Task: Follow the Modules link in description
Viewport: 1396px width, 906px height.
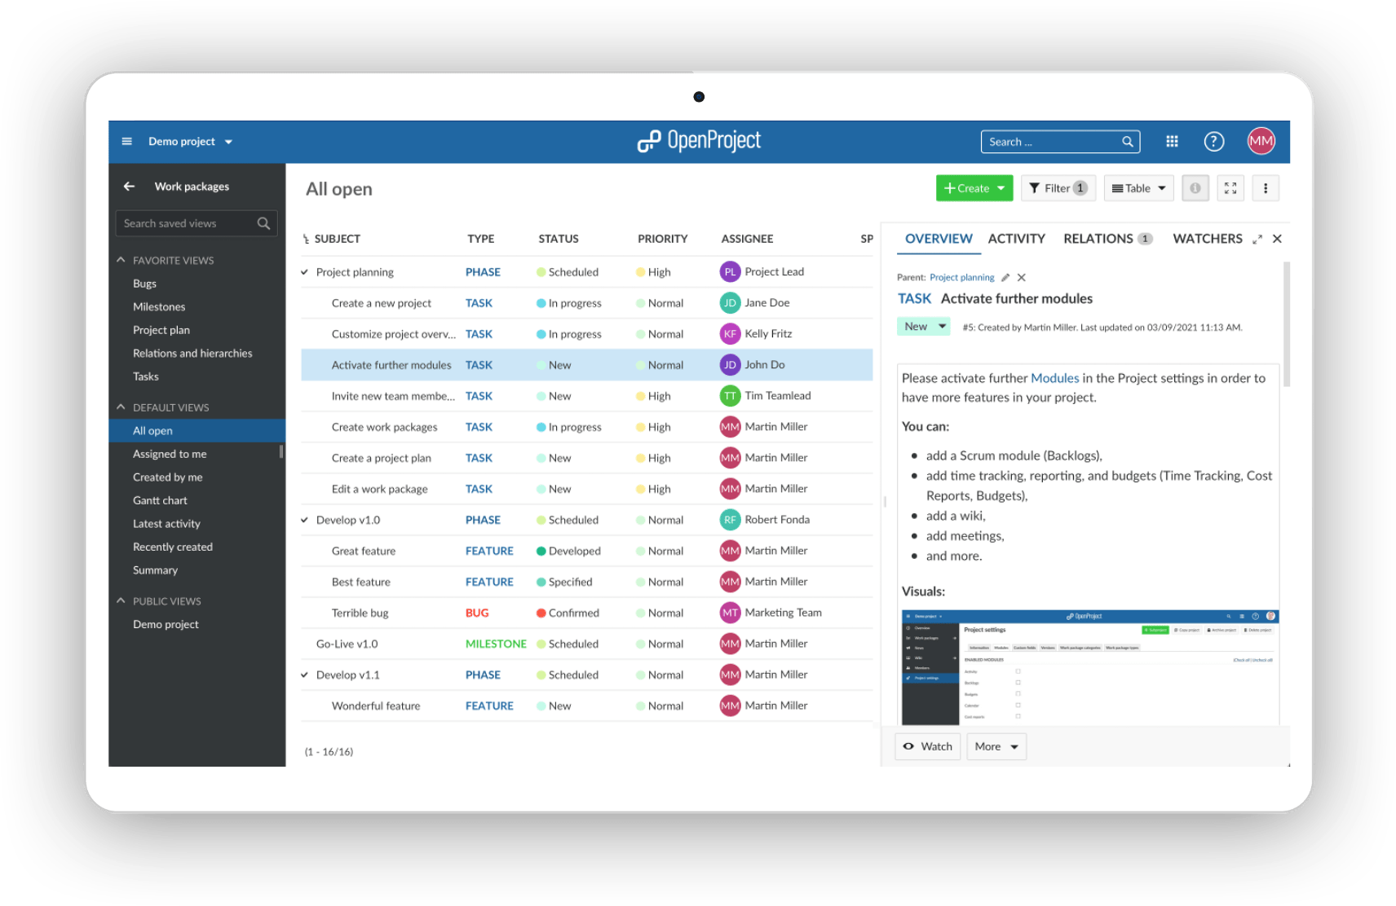Action: (x=1054, y=378)
